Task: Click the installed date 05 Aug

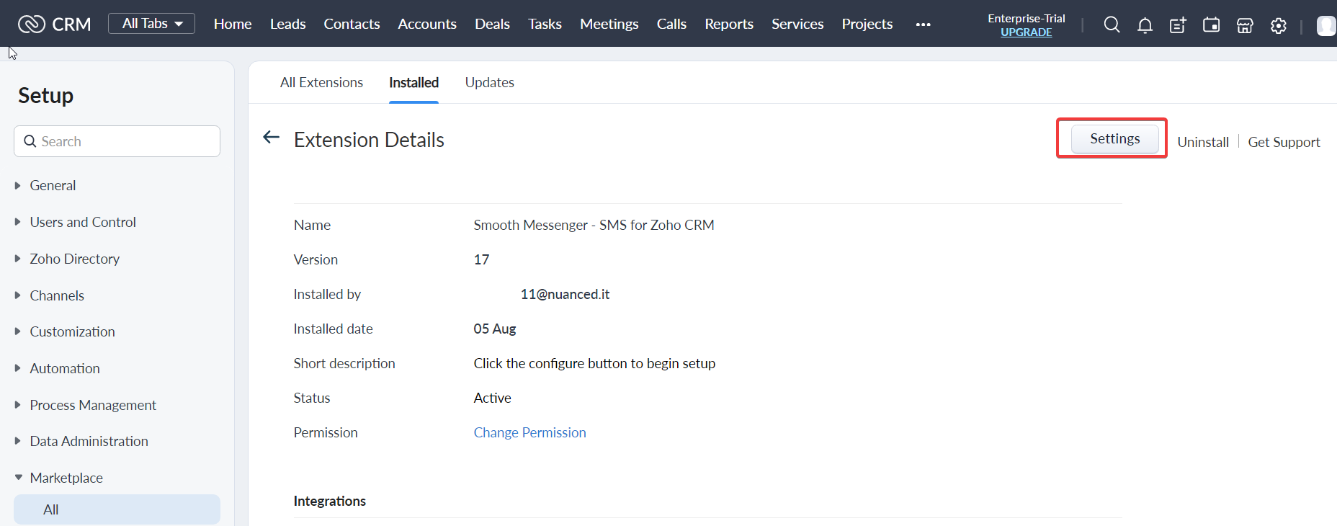Action: pos(495,329)
